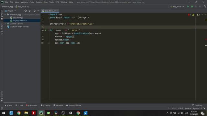Expand External Libraries node
Viewport: 207px width, 116px height.
5,24
